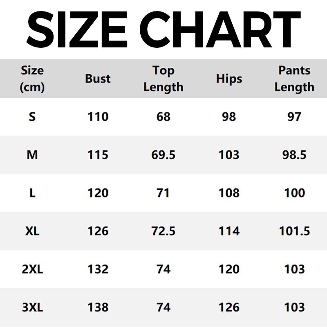This screenshot has width=327, height=327.
Task: Click bust value 132 for 2XL
Action: click(x=98, y=269)
